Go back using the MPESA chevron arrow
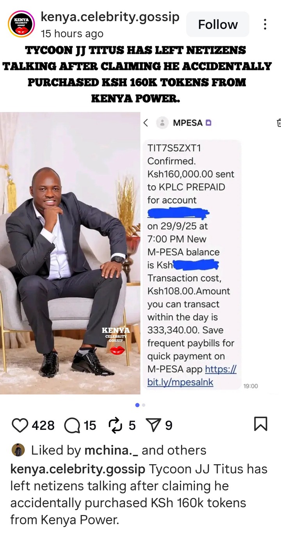Viewport: 281px width, 533px height. [x=146, y=123]
